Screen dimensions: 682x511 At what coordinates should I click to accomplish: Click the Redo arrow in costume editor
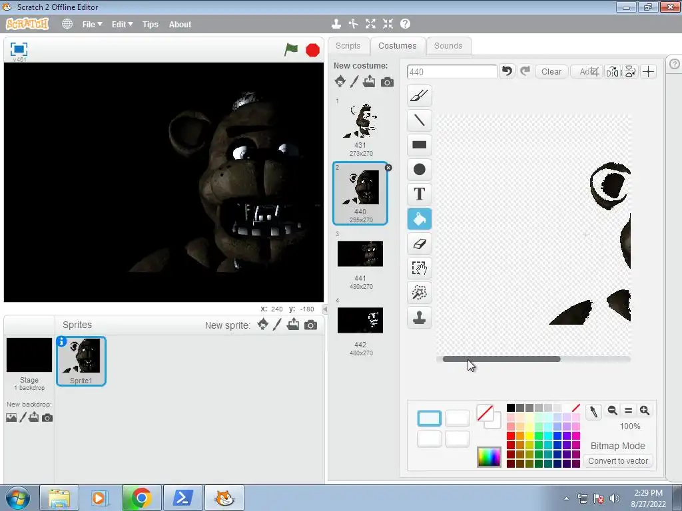click(x=525, y=71)
